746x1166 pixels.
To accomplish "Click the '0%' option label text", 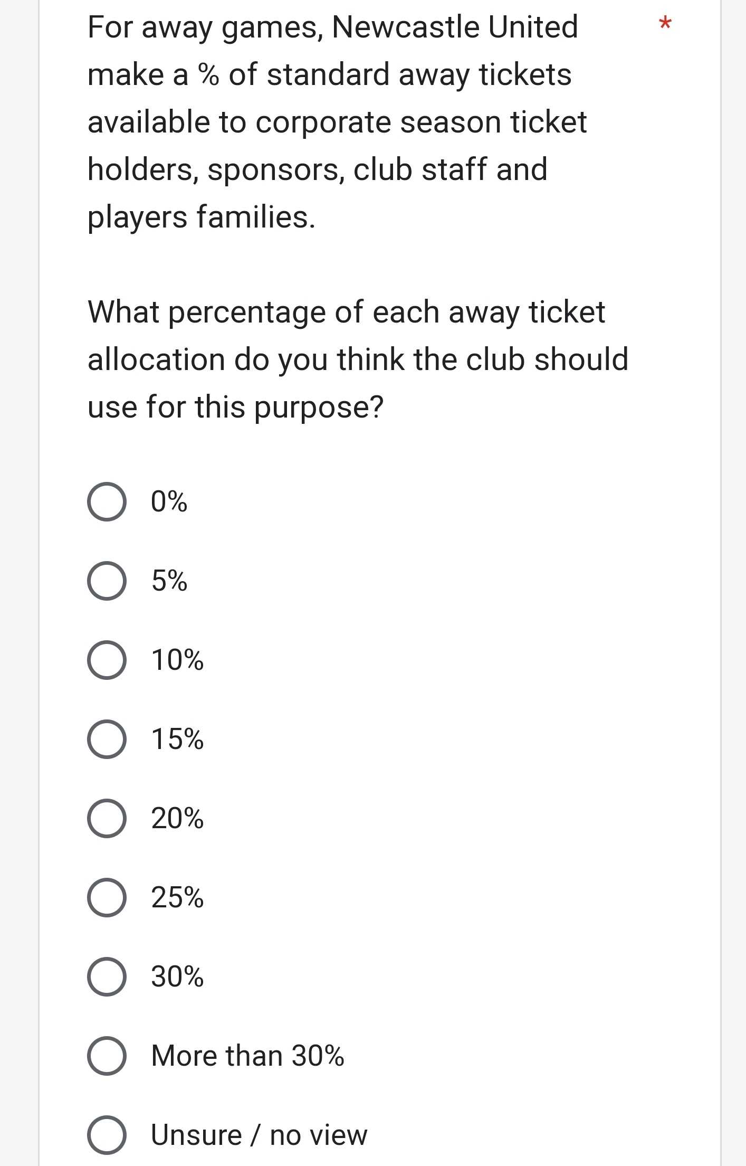I will point(169,501).
